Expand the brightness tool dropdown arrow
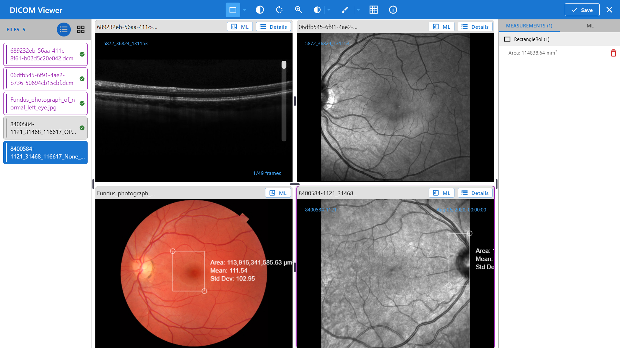 [329, 10]
